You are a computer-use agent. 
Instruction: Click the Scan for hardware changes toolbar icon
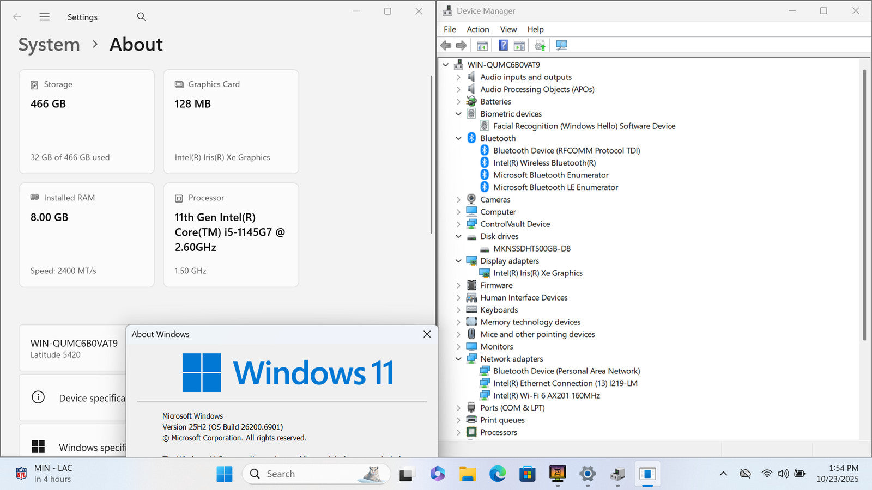click(x=561, y=45)
